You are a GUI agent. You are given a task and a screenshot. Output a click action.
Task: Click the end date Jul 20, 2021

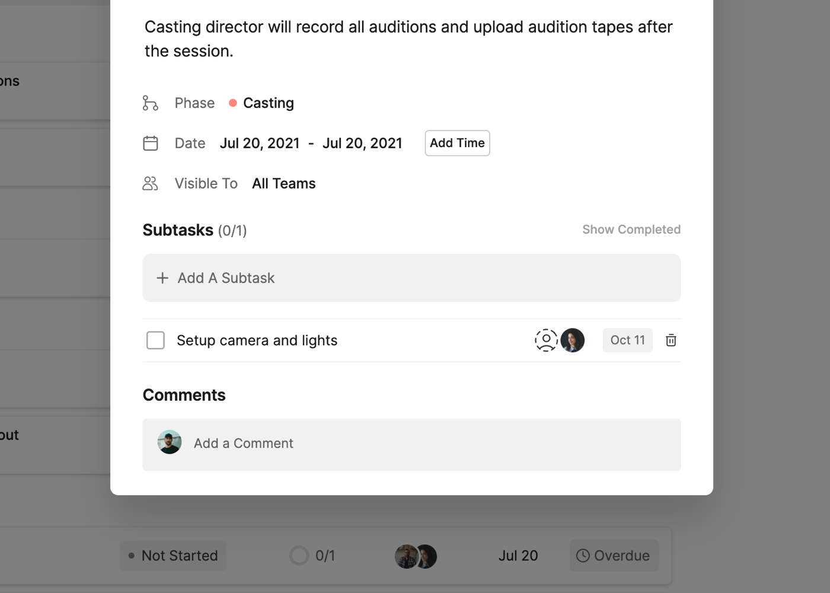pyautogui.click(x=362, y=144)
